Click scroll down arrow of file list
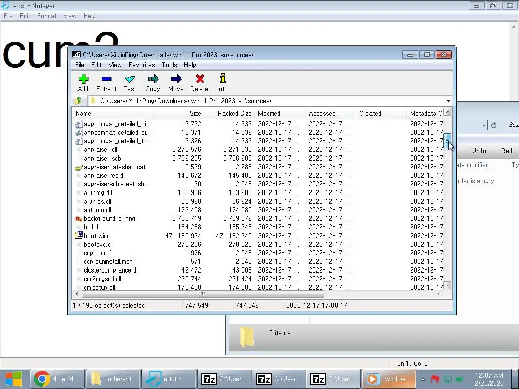 tap(448, 285)
